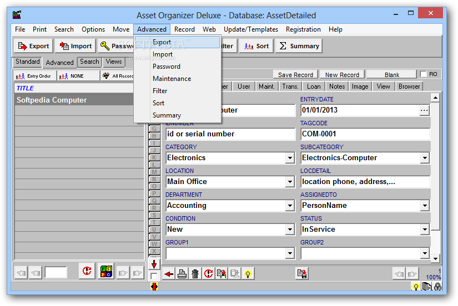This screenshot has width=458, height=306.
Task: Open the Browser record tab
Action: tap(409, 86)
